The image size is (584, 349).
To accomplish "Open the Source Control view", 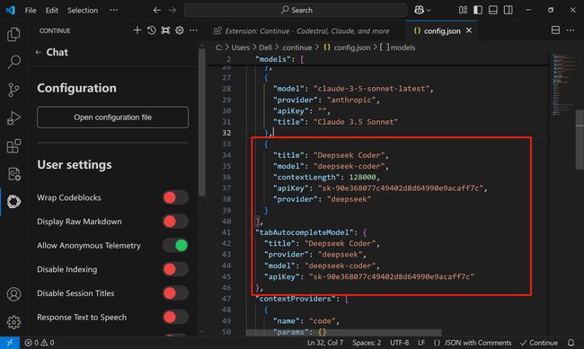I will coord(13,90).
